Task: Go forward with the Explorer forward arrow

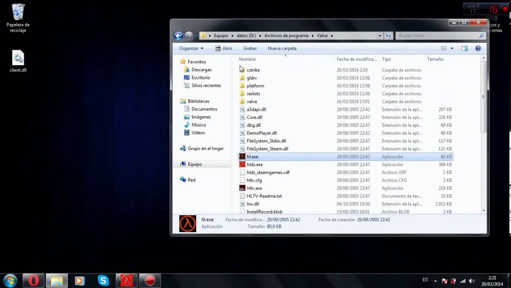Action: (x=189, y=36)
